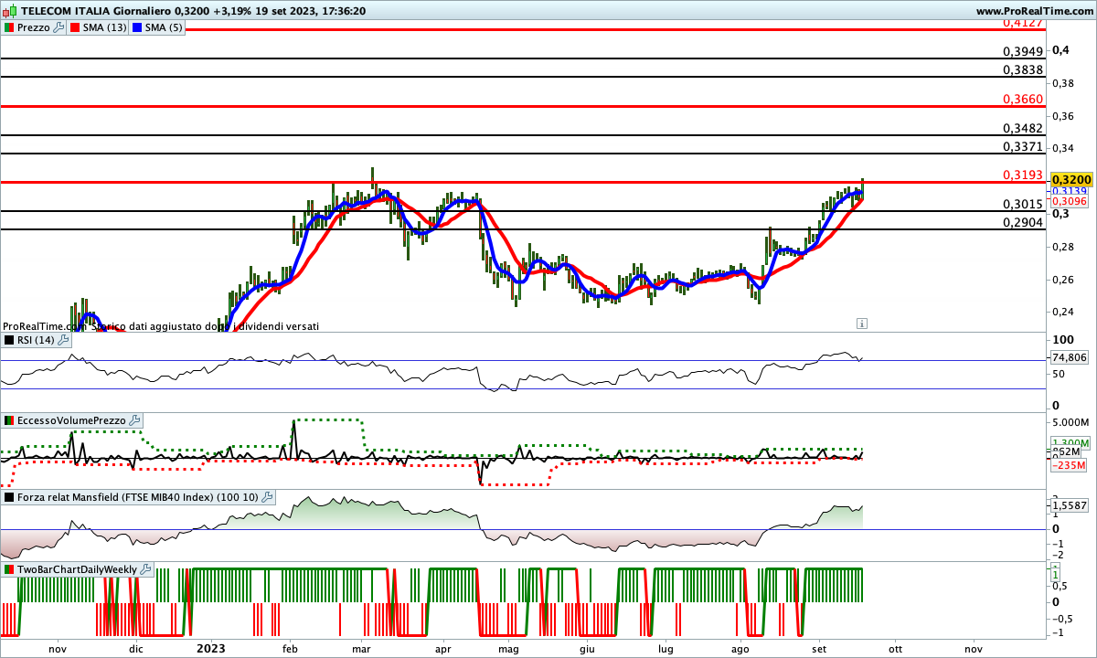Open the RSI (14) wrench settings
The image size is (1097, 658).
(63, 340)
